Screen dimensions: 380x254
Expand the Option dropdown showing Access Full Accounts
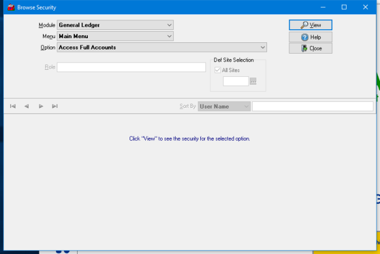coord(263,48)
